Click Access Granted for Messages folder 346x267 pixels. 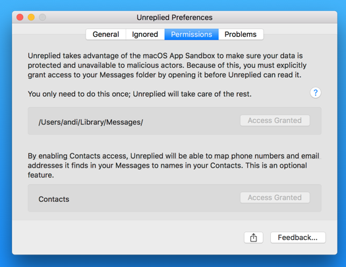[275, 120]
